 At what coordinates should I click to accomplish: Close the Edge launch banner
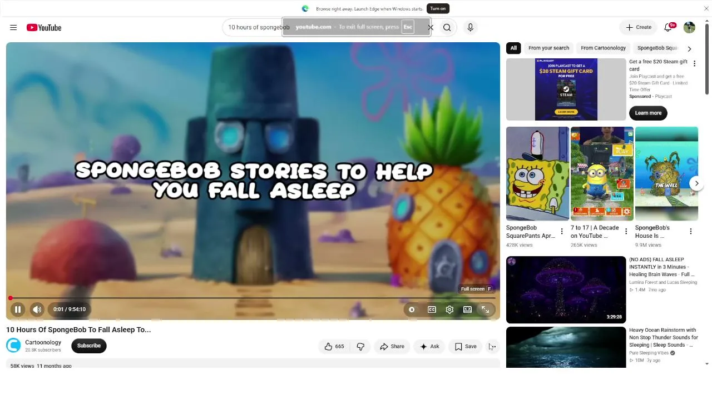pos(706,8)
